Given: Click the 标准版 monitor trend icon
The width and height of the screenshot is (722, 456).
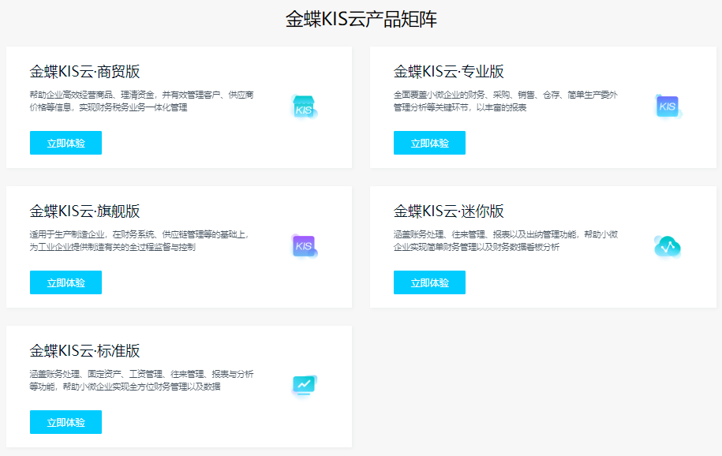Looking at the screenshot, I should click(x=304, y=386).
